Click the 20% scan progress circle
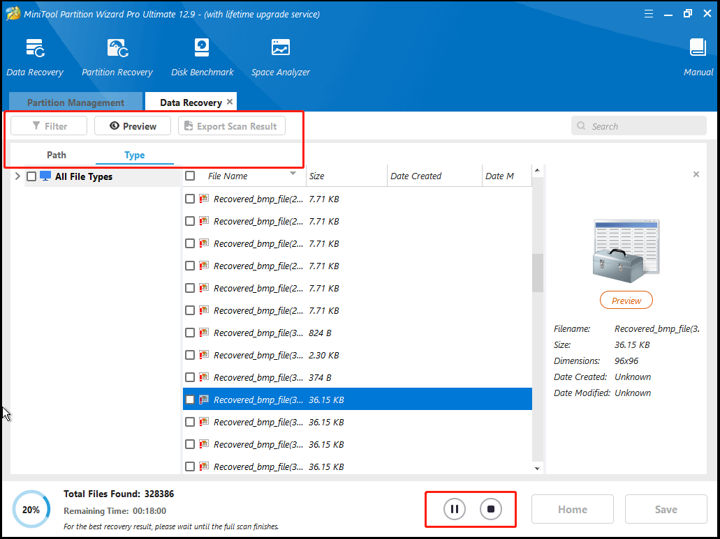Screen dimensions: 720x539 coord(31,509)
